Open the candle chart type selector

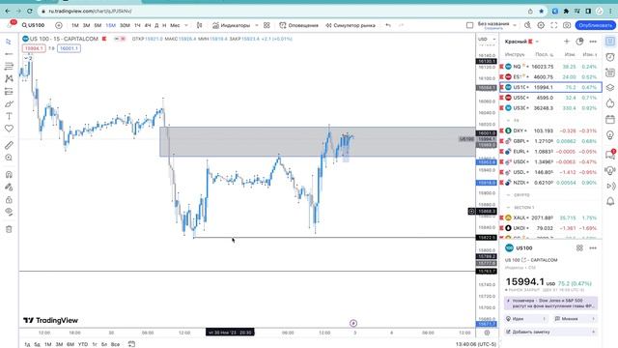tap(200, 25)
